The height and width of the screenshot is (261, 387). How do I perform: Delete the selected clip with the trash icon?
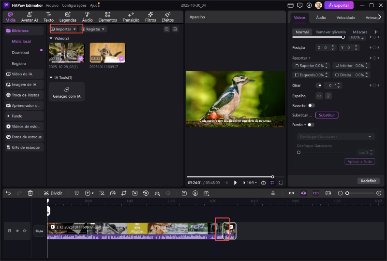pos(30,193)
